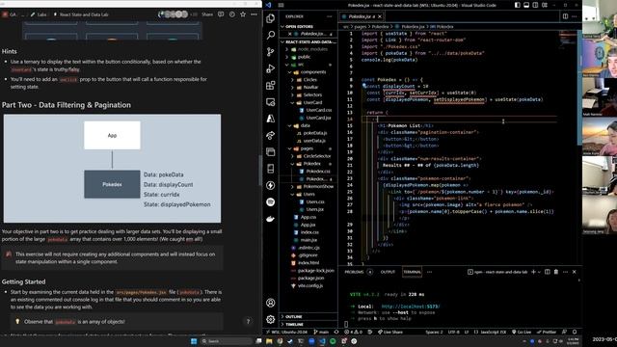617x347 pixels.
Task: Kill the terminal with the trash icon
Action: [556, 272]
